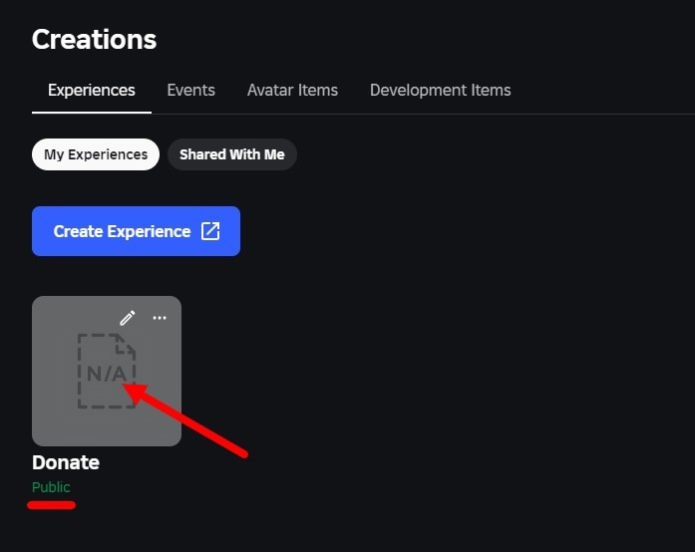The height and width of the screenshot is (552, 695).
Task: Click the red underline beneath Public
Action: click(51, 505)
